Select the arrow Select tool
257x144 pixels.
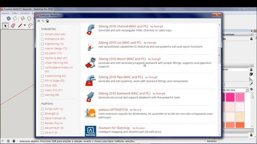[x=5, y=26]
